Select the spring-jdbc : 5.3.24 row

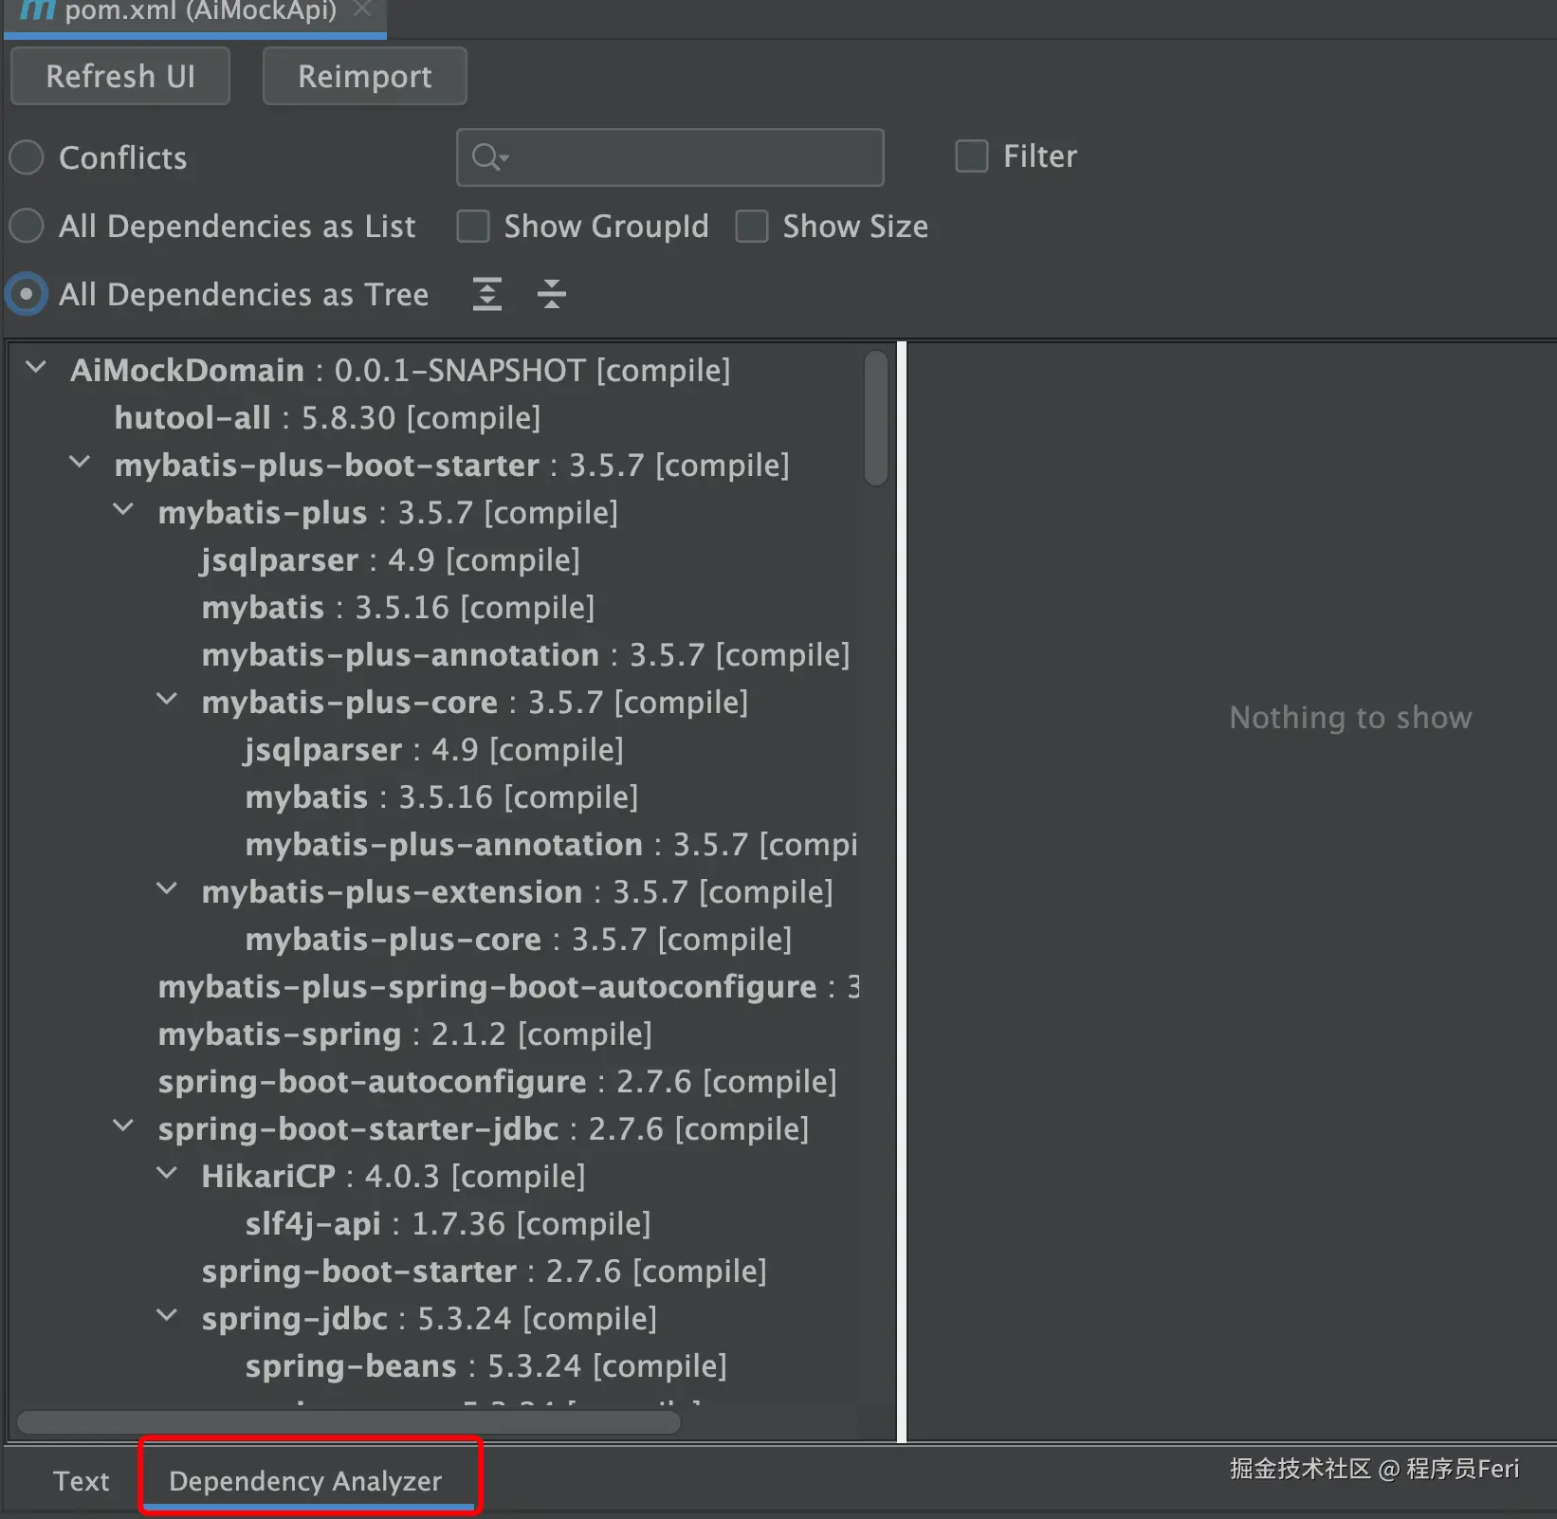[429, 1319]
